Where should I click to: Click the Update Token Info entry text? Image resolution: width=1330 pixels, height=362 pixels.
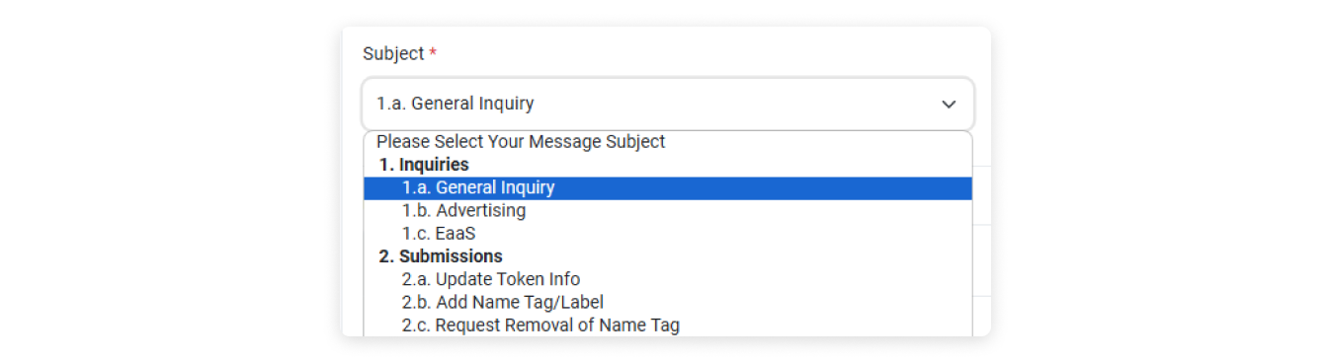pos(508,279)
